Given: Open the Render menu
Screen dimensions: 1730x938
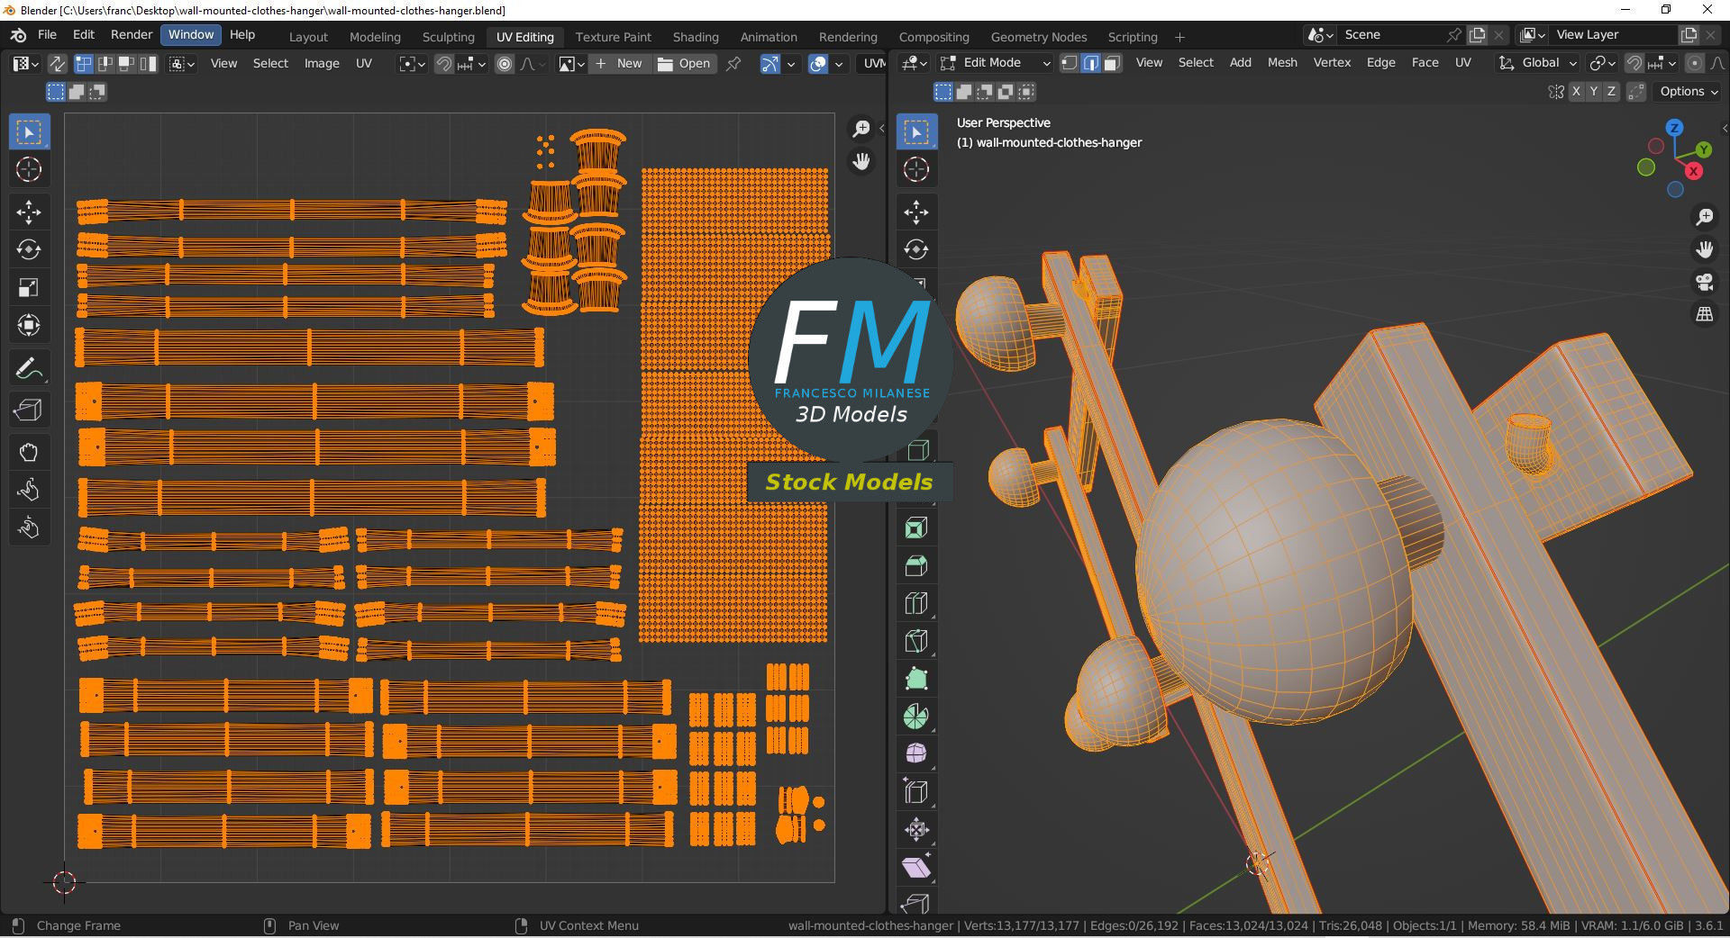Looking at the screenshot, I should 132,34.
